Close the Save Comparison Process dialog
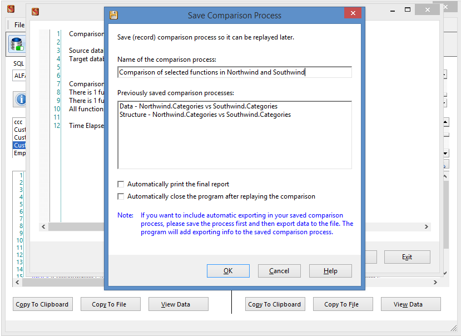 point(353,13)
